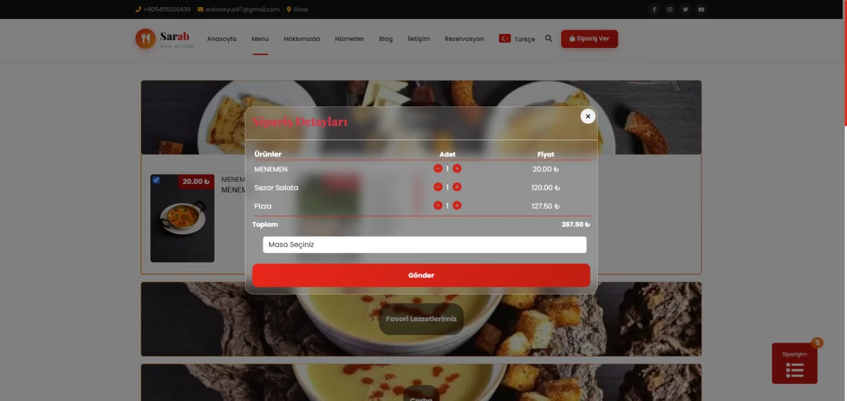This screenshot has height=401, width=847.
Task: Click the Favori Lezzetlerimiz category button
Action: click(421, 319)
